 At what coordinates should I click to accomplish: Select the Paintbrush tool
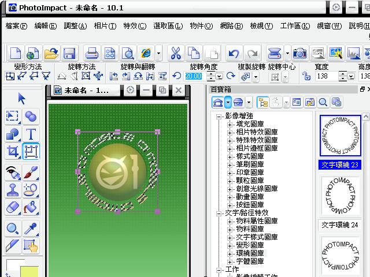[x=31, y=173]
